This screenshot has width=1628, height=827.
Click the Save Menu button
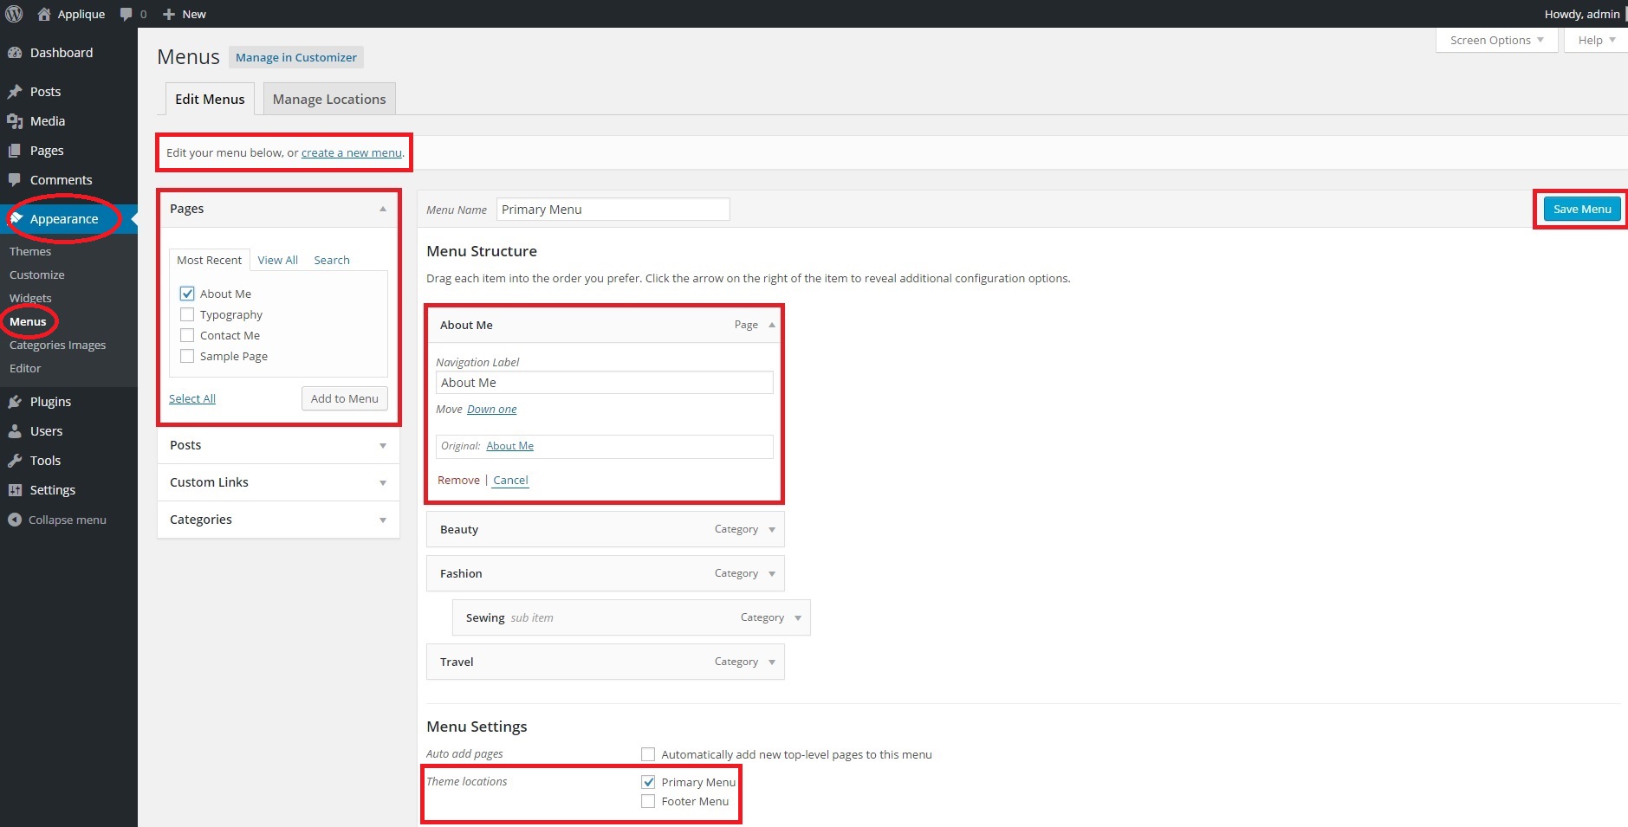point(1581,209)
